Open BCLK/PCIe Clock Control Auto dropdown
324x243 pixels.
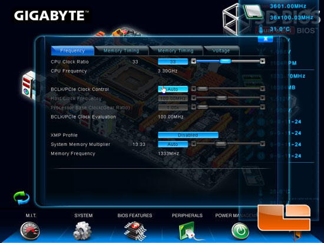[173, 89]
